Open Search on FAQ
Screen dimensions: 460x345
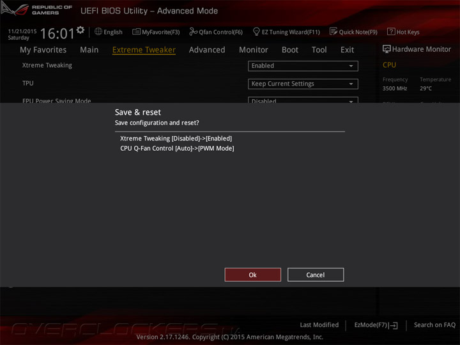tap(434, 325)
